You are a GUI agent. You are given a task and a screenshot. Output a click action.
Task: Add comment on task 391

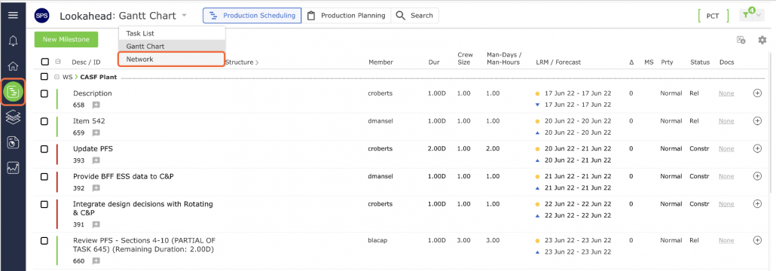[x=96, y=224]
